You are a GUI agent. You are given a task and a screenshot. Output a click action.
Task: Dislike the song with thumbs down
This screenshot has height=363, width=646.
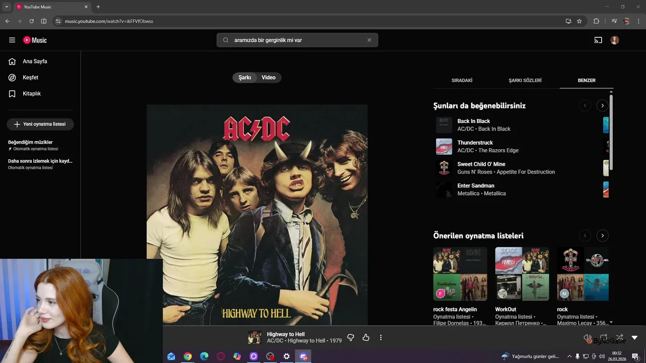point(351,337)
